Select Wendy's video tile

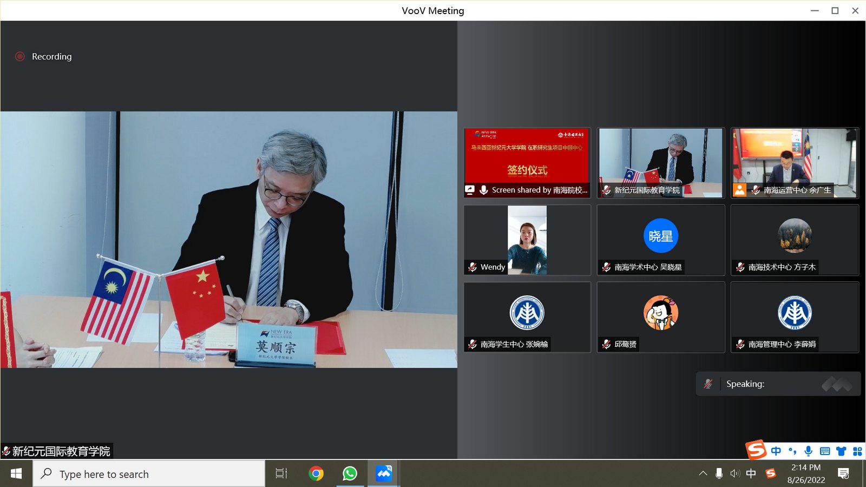point(527,240)
